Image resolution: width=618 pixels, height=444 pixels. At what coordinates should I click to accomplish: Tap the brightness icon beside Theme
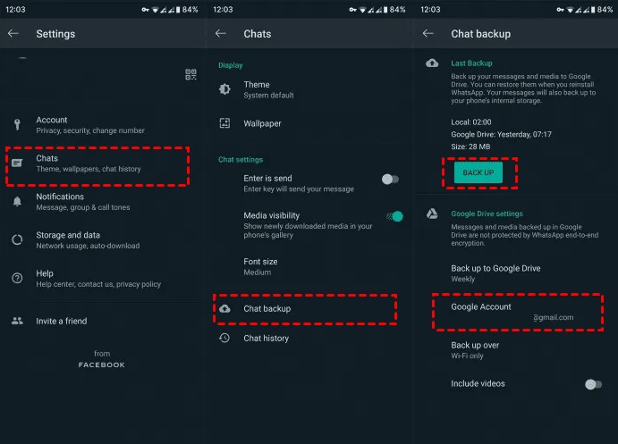[224, 89]
